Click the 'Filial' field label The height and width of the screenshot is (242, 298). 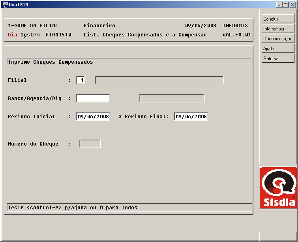[17, 80]
